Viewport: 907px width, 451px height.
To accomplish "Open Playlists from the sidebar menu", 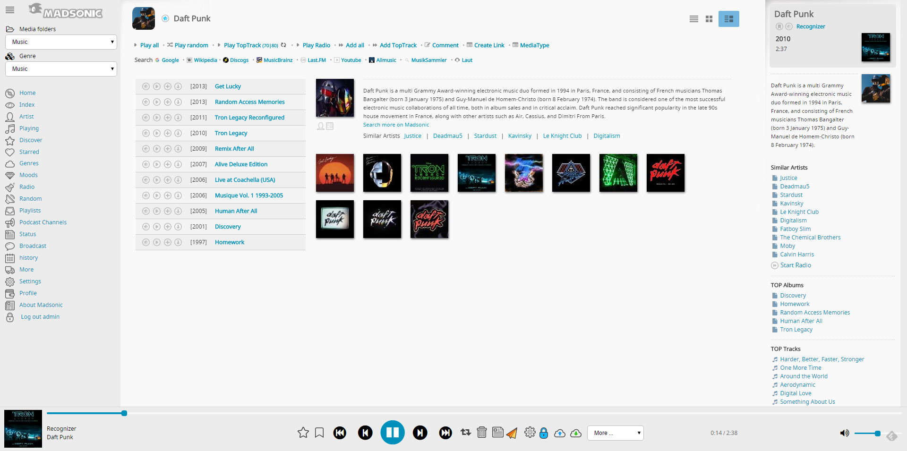I will pyautogui.click(x=30, y=211).
